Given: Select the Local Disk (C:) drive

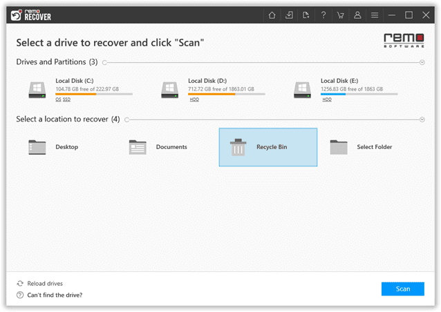Looking at the screenshot, I should pos(80,90).
